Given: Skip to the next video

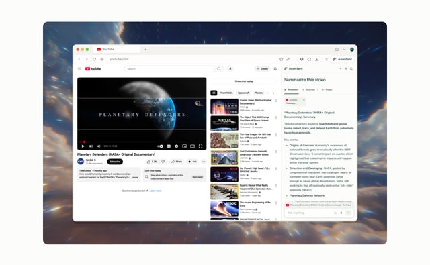Looking at the screenshot, I should [x=91, y=146].
